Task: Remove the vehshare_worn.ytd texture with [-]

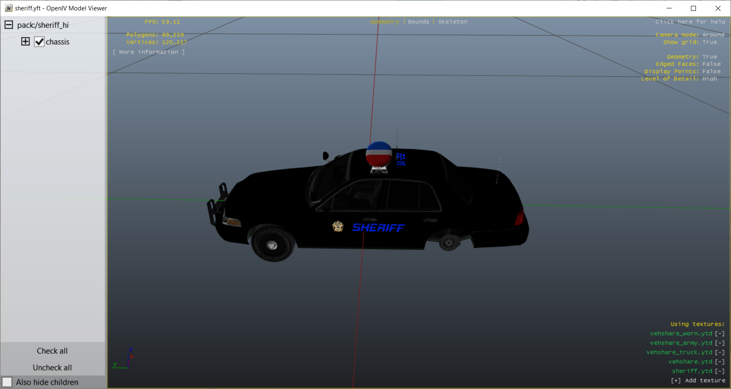Action: click(x=720, y=333)
